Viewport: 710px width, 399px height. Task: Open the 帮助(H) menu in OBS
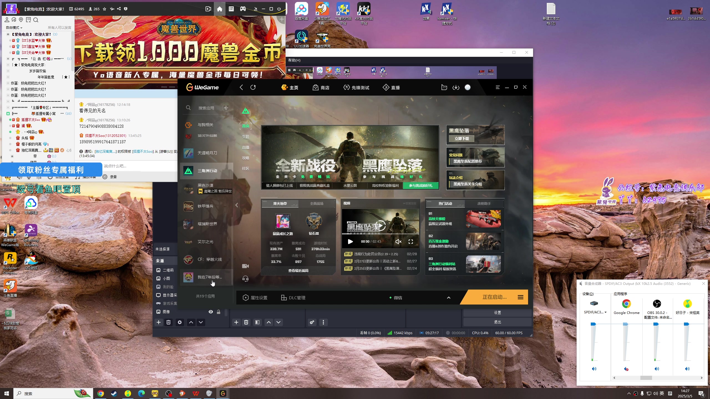294,60
